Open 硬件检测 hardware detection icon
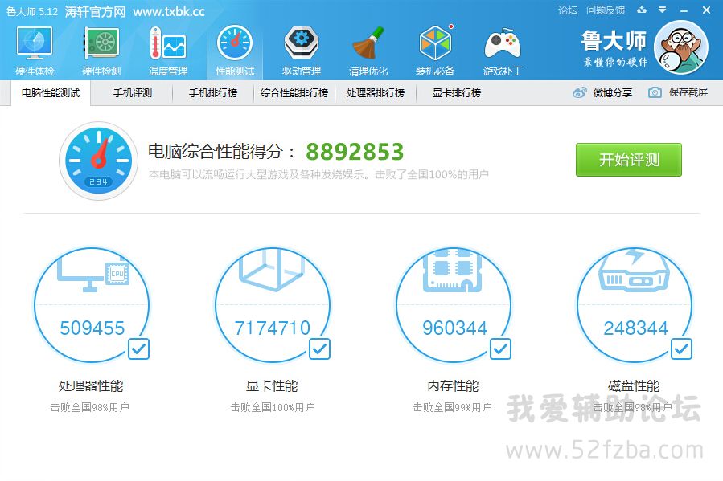The height and width of the screenshot is (481, 723). [x=101, y=50]
